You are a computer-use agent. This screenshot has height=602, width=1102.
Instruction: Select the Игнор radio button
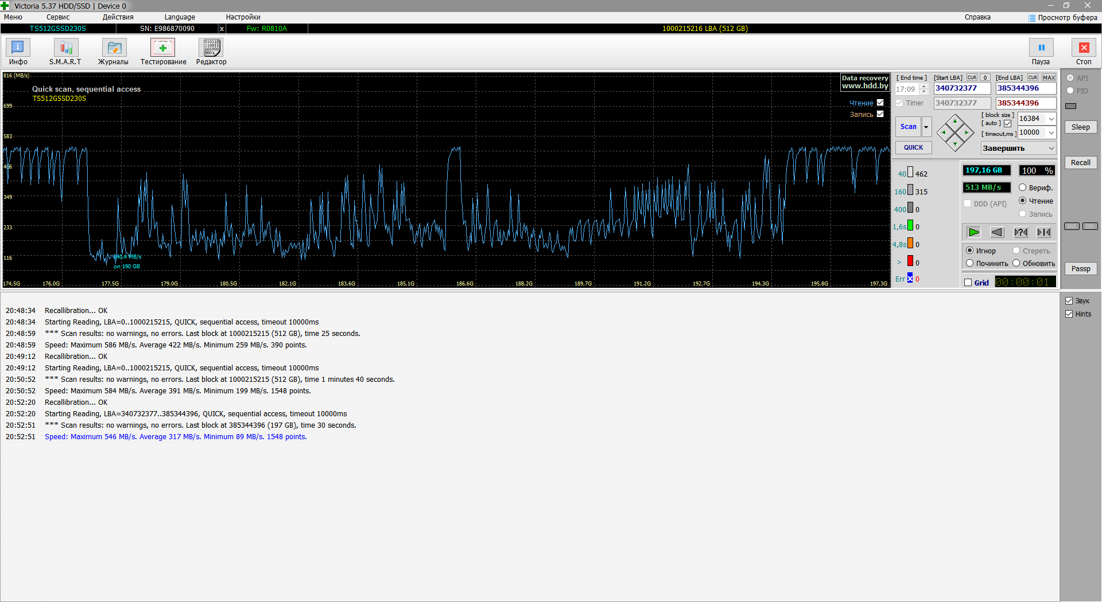click(969, 251)
